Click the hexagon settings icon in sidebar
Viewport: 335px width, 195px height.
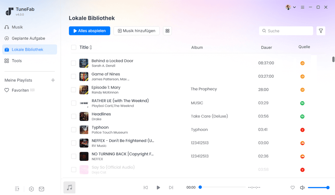click(x=31, y=189)
